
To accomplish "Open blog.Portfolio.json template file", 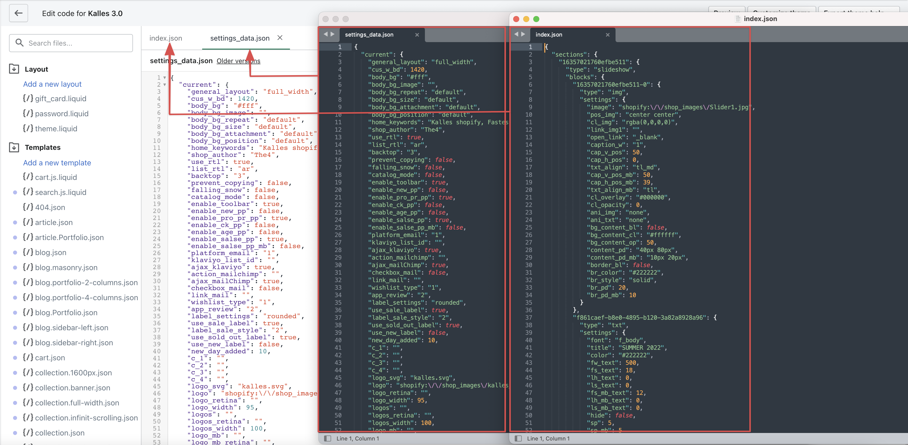I will pyautogui.click(x=66, y=312).
